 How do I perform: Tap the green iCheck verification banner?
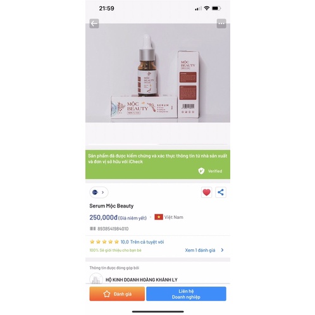click(157, 164)
